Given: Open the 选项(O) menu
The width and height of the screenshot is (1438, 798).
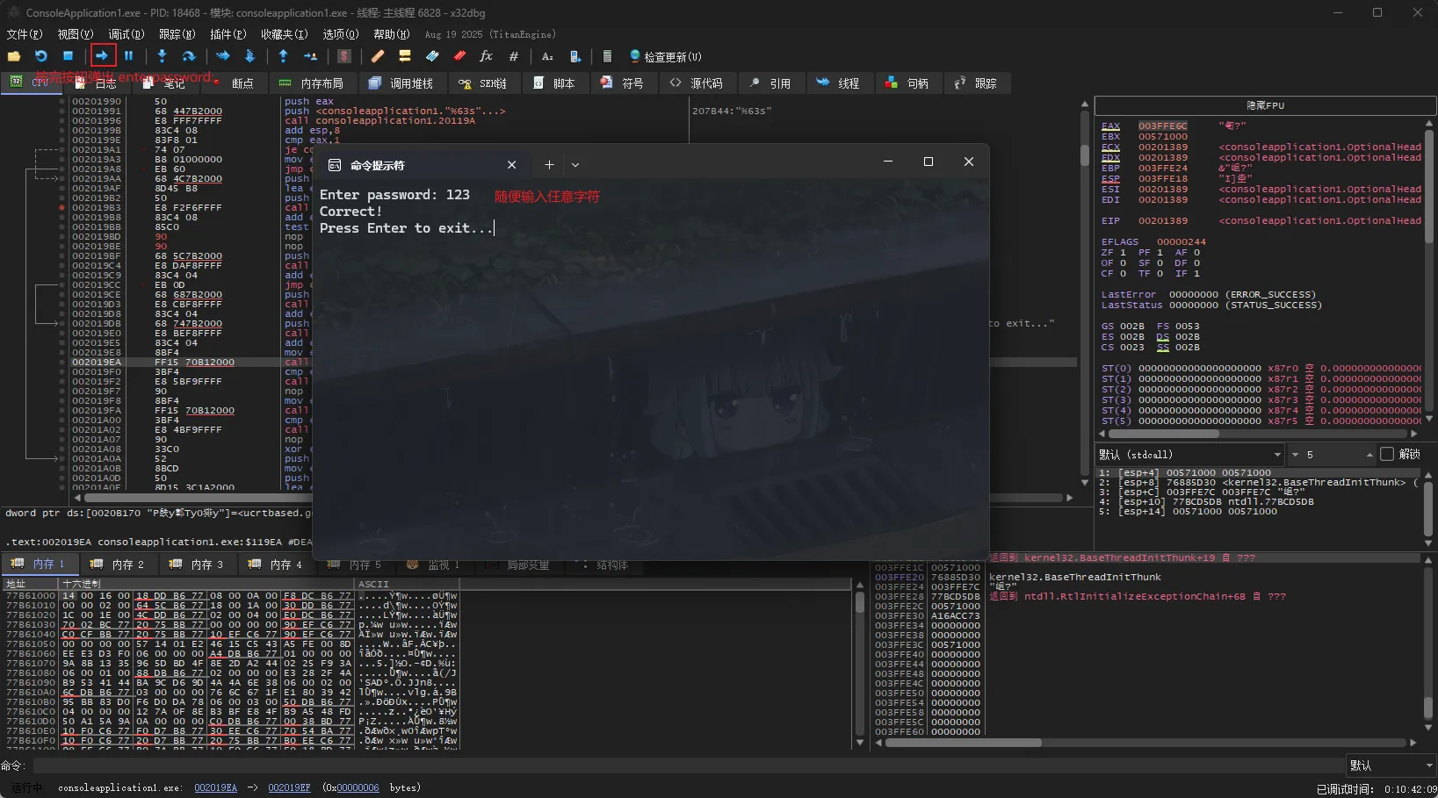Looking at the screenshot, I should (340, 34).
